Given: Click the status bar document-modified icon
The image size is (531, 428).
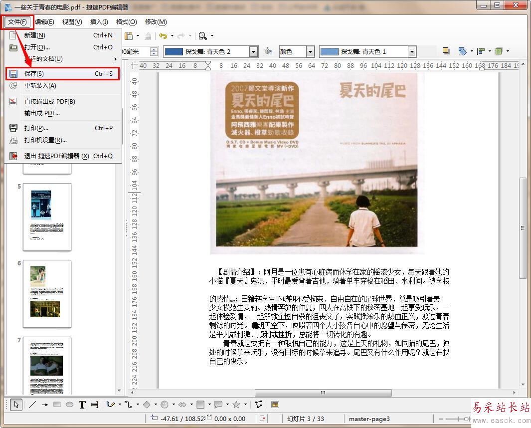Looking at the screenshot, I should tap(263, 419).
